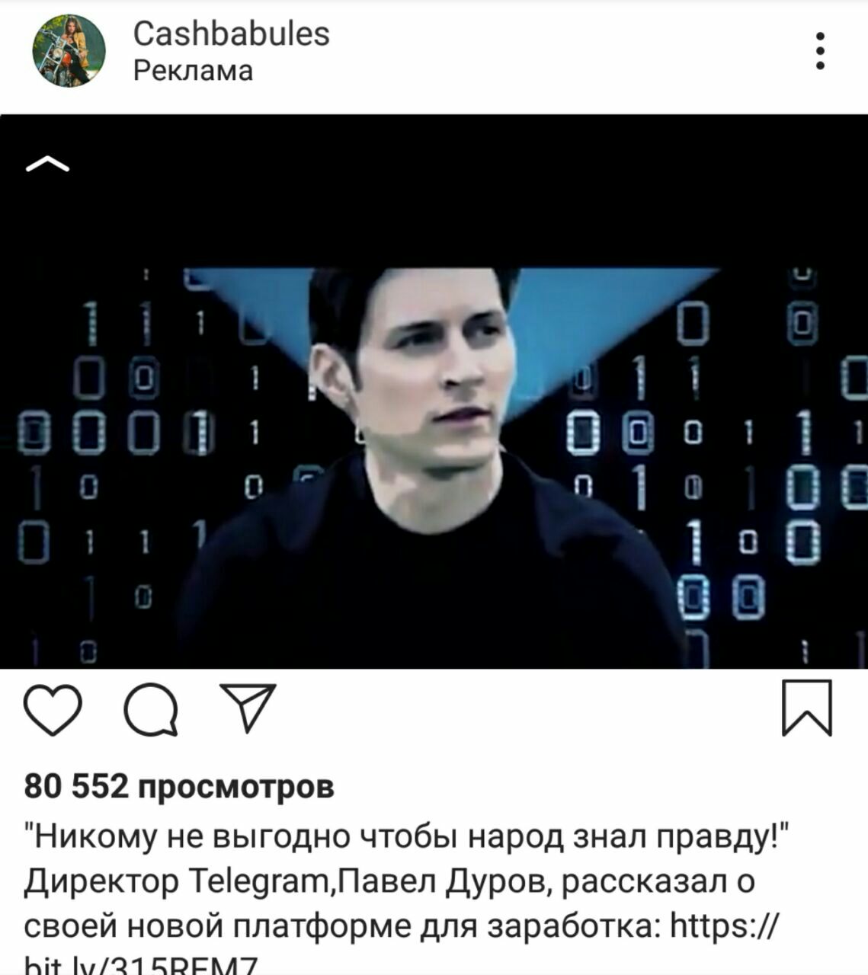868x975 pixels.
Task: Tap the cut-off bit.ly link at the bottom
Action: [140, 966]
